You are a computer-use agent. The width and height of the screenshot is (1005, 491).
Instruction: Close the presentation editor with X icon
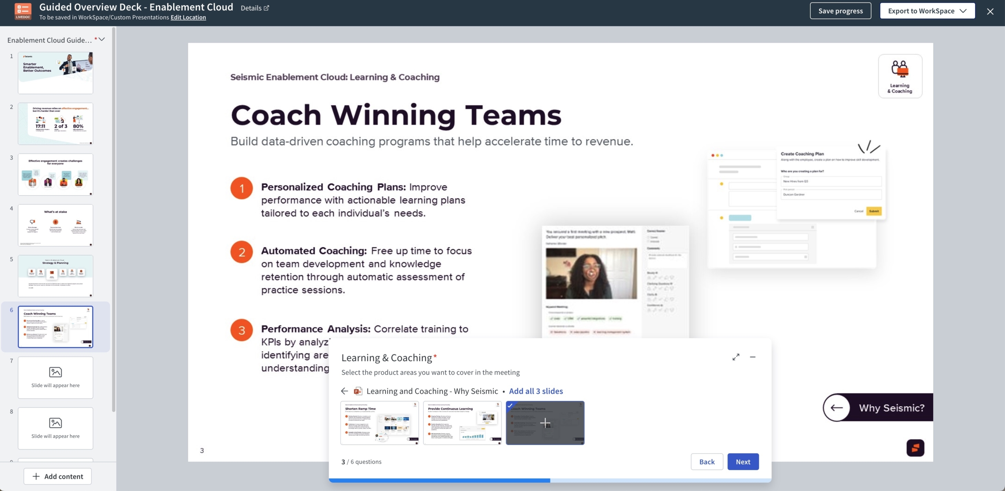tap(990, 11)
